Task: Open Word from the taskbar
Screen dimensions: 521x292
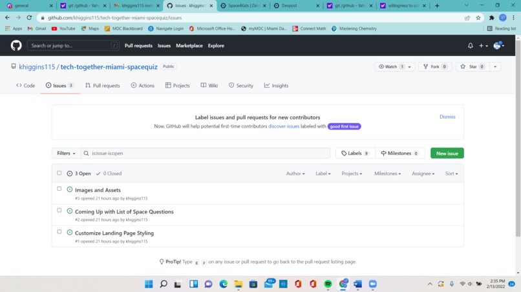Action: [357, 284]
